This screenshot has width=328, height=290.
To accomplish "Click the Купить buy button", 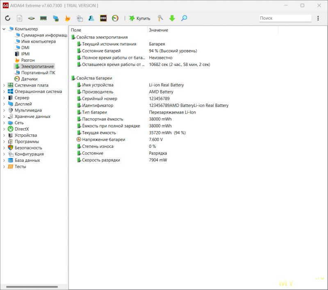I will [139, 18].
